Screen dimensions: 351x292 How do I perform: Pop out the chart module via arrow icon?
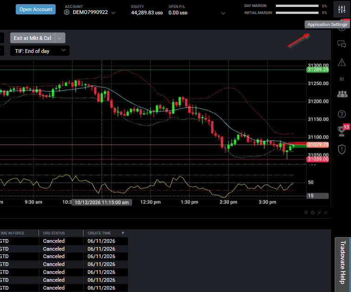click(319, 213)
